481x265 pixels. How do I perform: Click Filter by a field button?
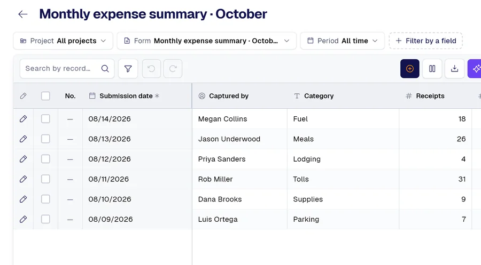(425, 41)
